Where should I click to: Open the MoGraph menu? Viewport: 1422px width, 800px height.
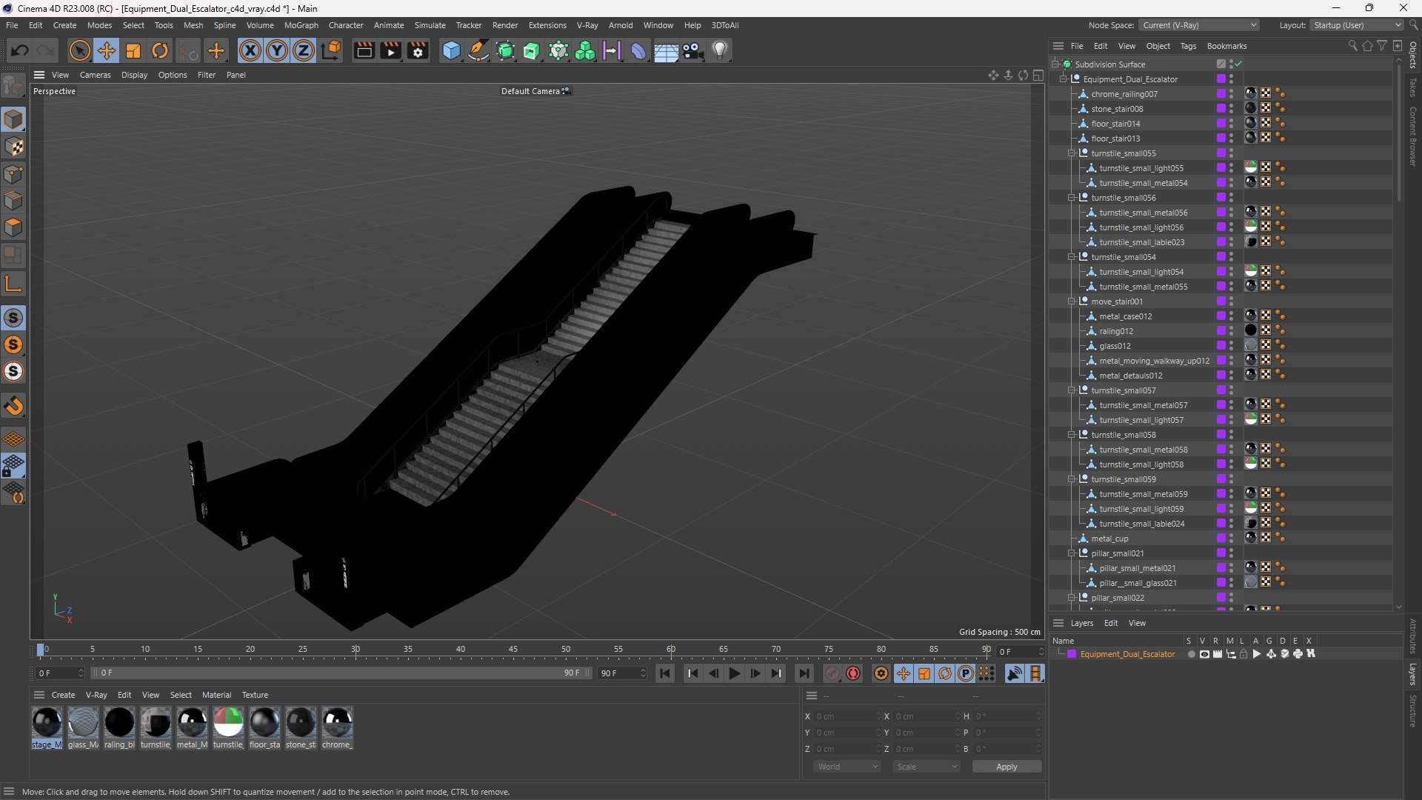301,25
